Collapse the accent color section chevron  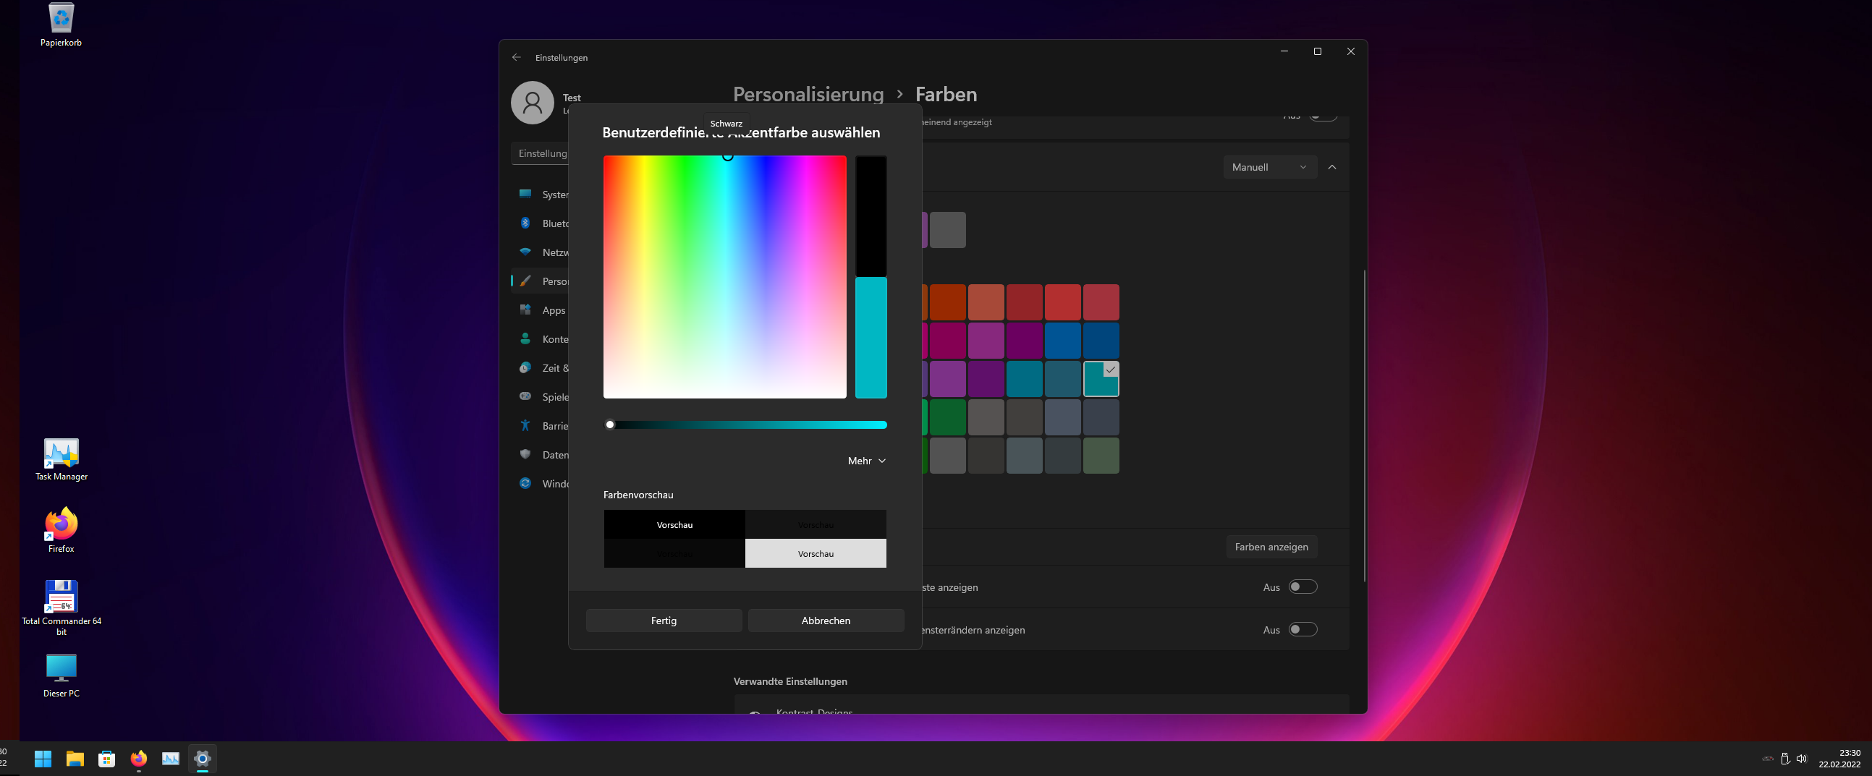click(1332, 167)
